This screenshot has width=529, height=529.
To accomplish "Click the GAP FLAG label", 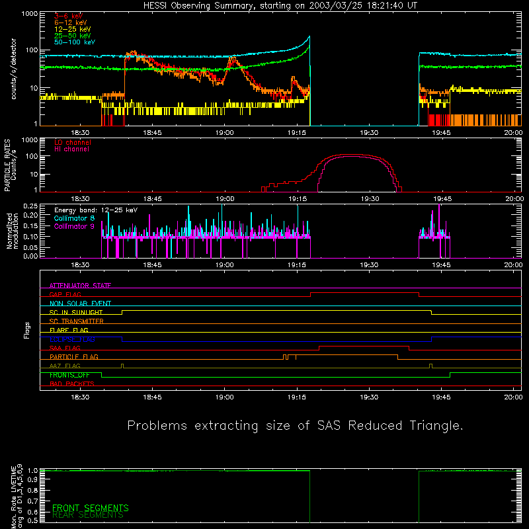I will [x=65, y=294].
